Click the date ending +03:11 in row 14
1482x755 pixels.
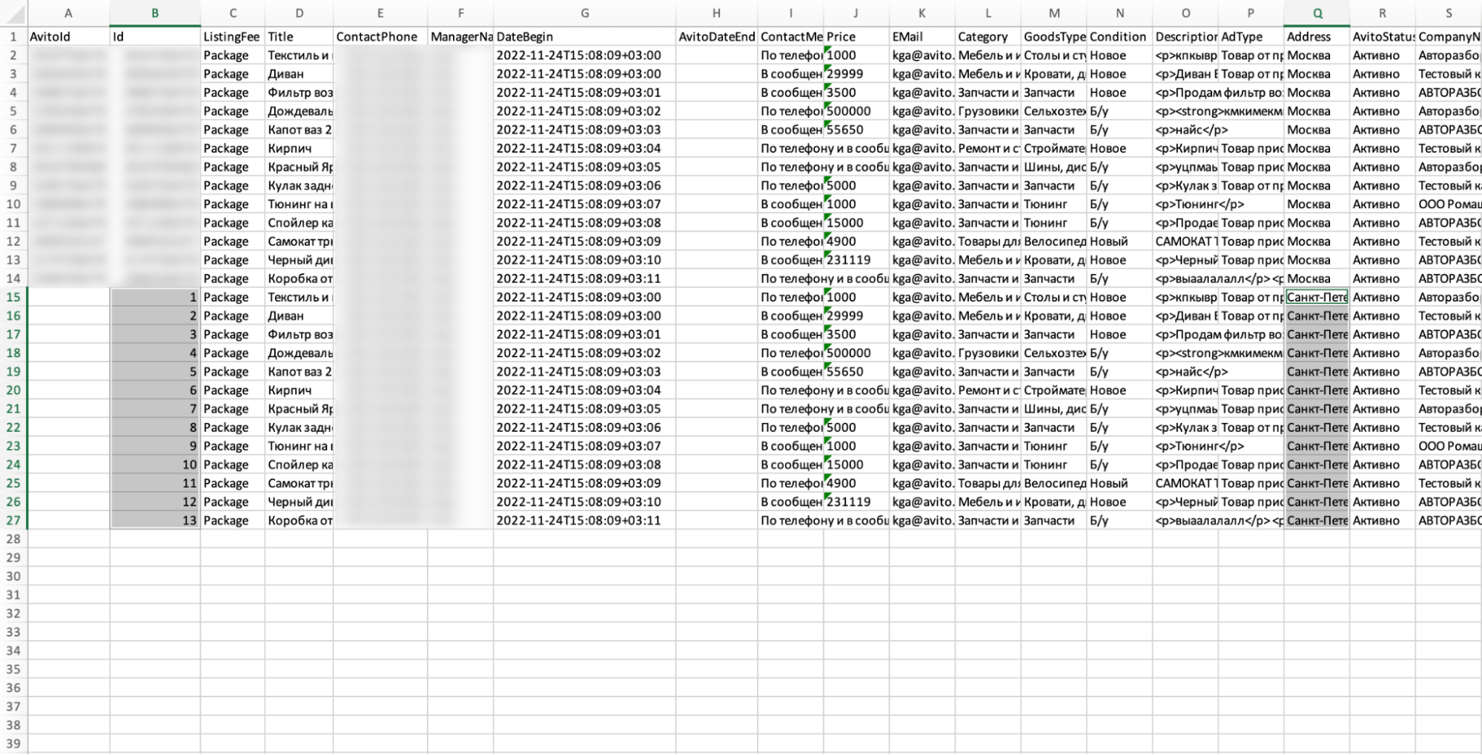[x=584, y=279]
